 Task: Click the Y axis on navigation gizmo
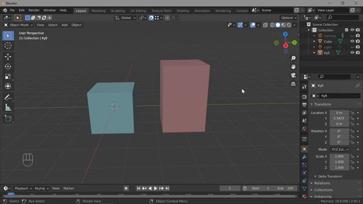294,42
